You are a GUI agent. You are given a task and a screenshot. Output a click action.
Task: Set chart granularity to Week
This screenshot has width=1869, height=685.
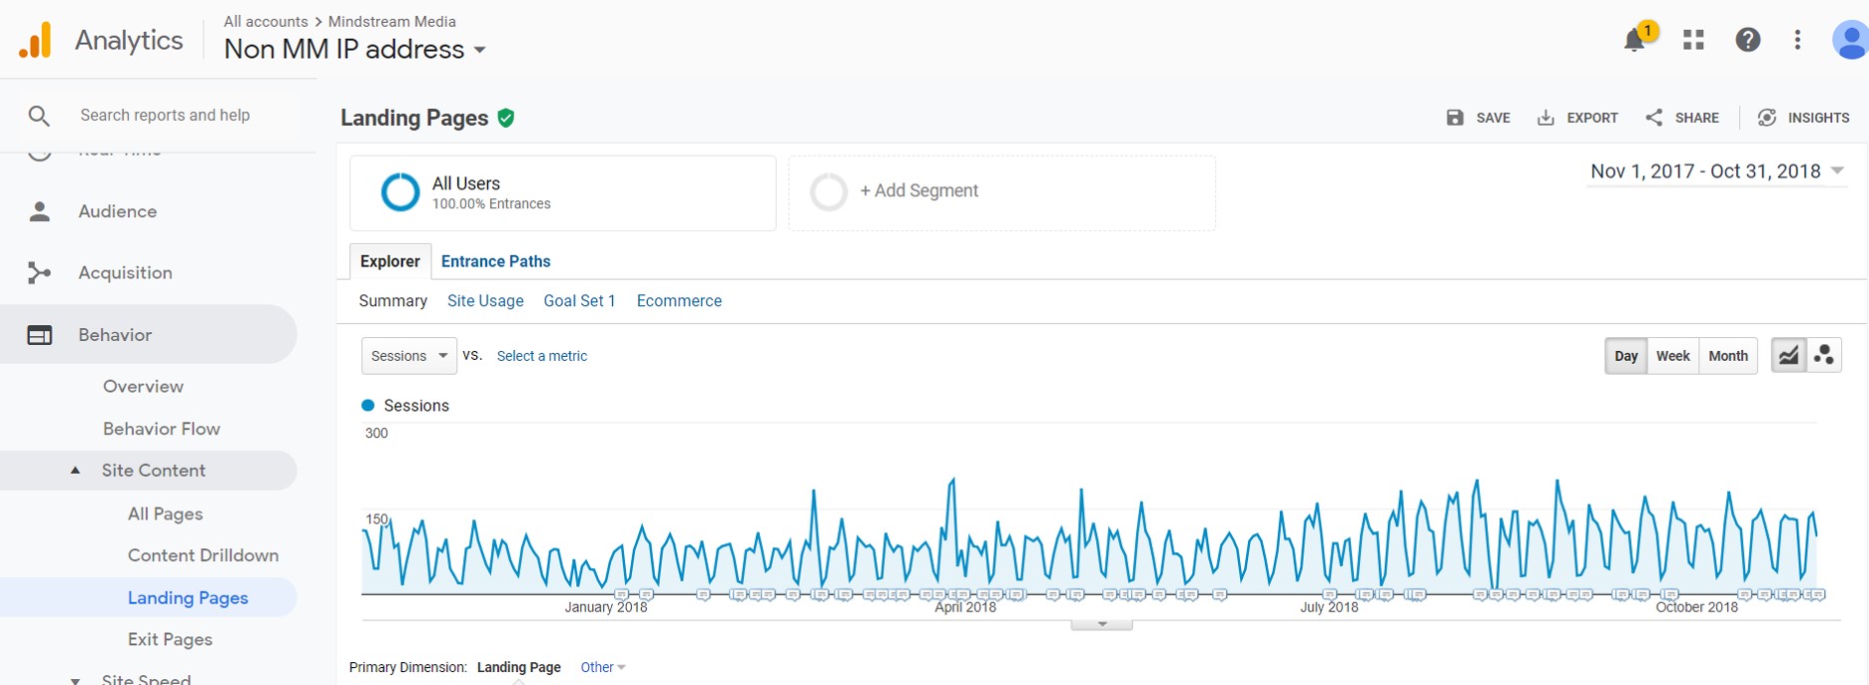tap(1672, 356)
